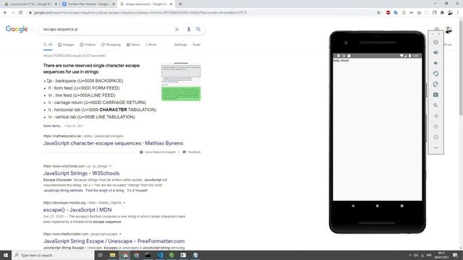This screenshot has width=463, height=260.
Task: Select the Videos search tab
Action: 88,45
